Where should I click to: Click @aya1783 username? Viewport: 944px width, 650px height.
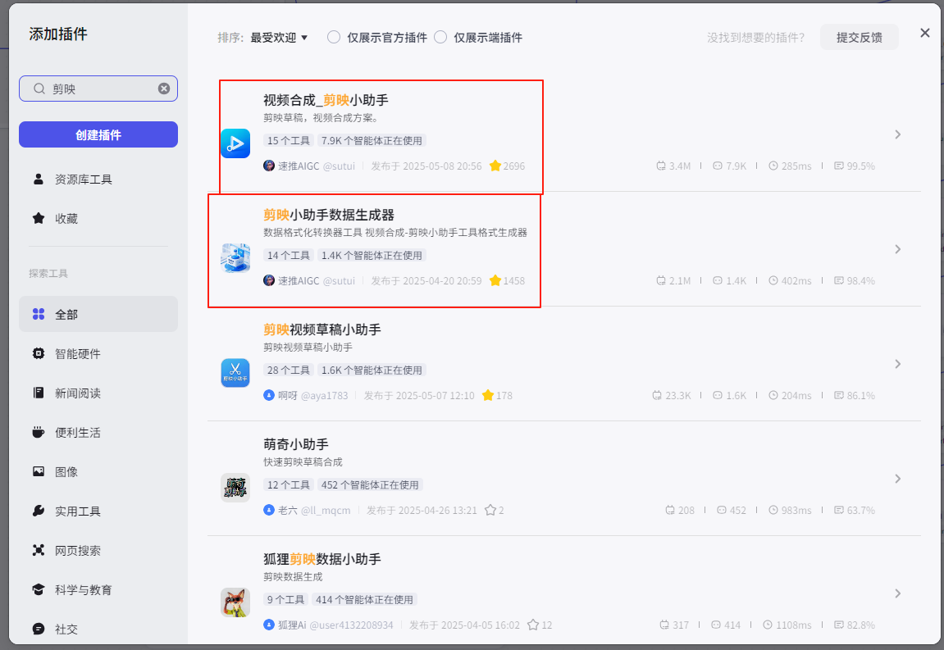point(325,395)
